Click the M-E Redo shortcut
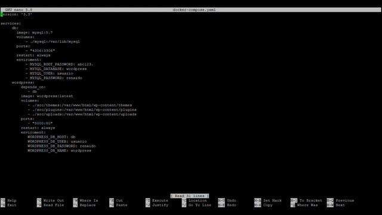 [x=227, y=205]
